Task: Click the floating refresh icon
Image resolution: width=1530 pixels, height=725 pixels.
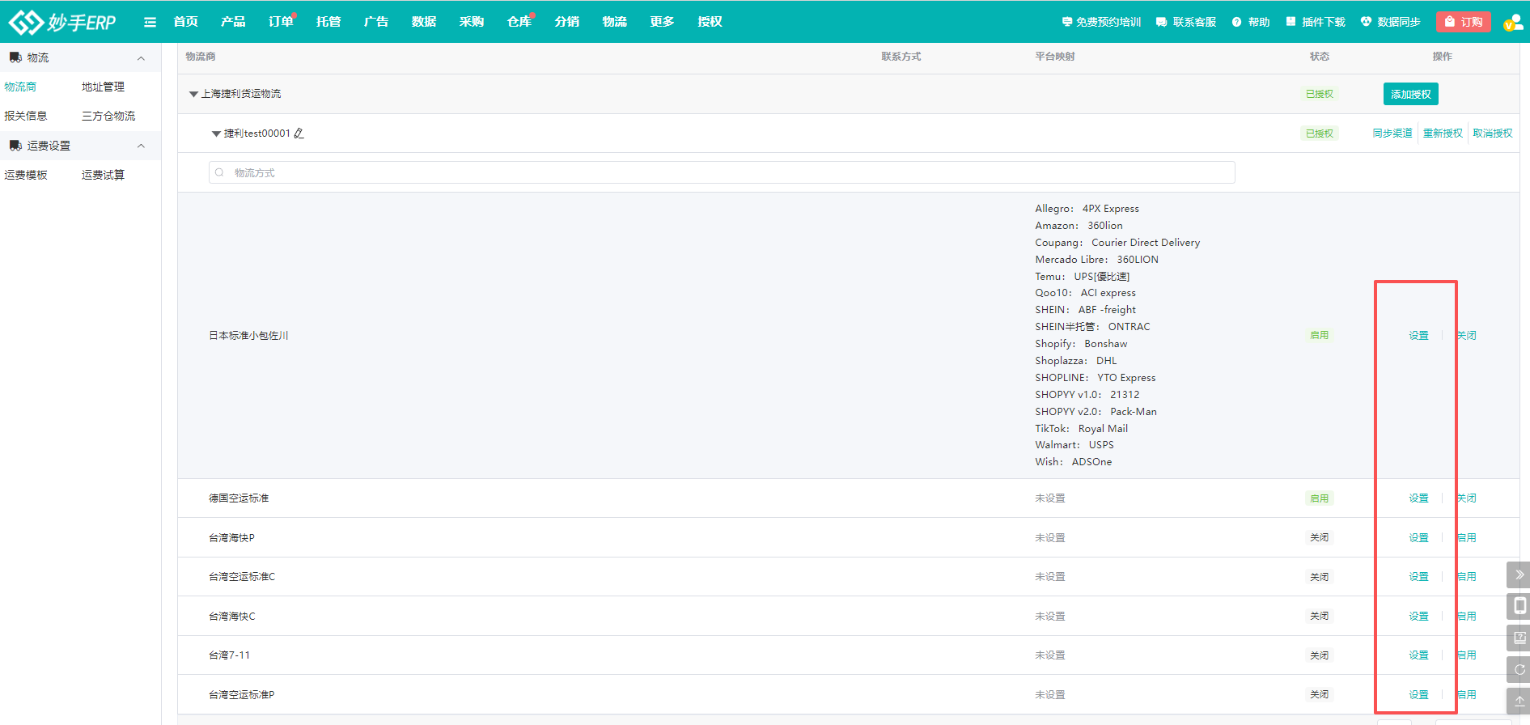Action: 1519,669
